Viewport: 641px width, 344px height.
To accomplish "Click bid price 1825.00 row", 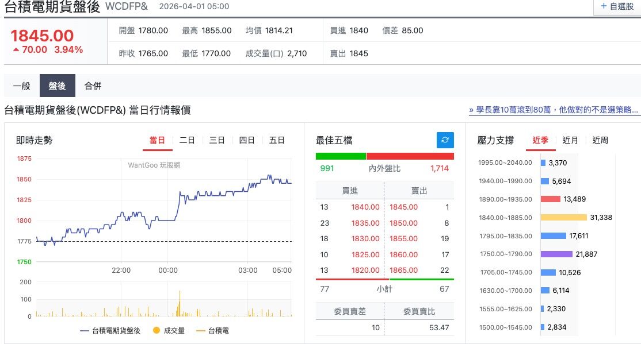I will [x=365, y=254].
